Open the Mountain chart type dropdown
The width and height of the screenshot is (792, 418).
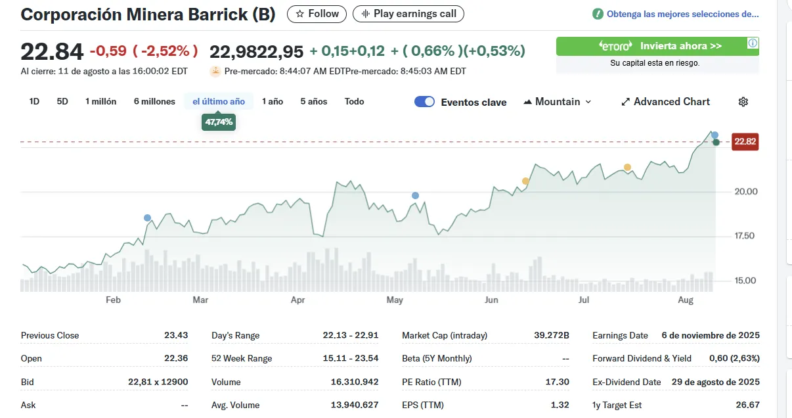(x=557, y=101)
